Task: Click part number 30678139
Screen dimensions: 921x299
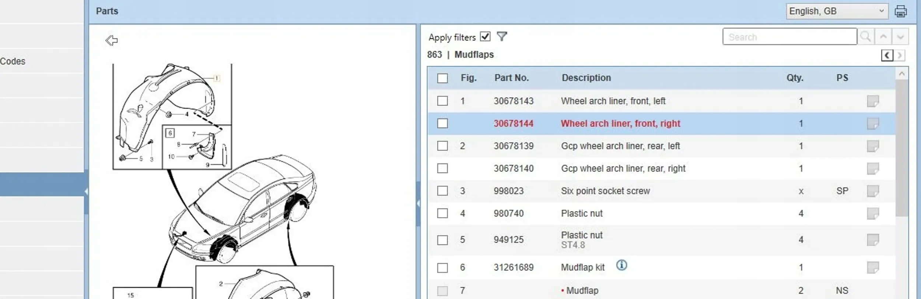Action: pyautogui.click(x=514, y=146)
